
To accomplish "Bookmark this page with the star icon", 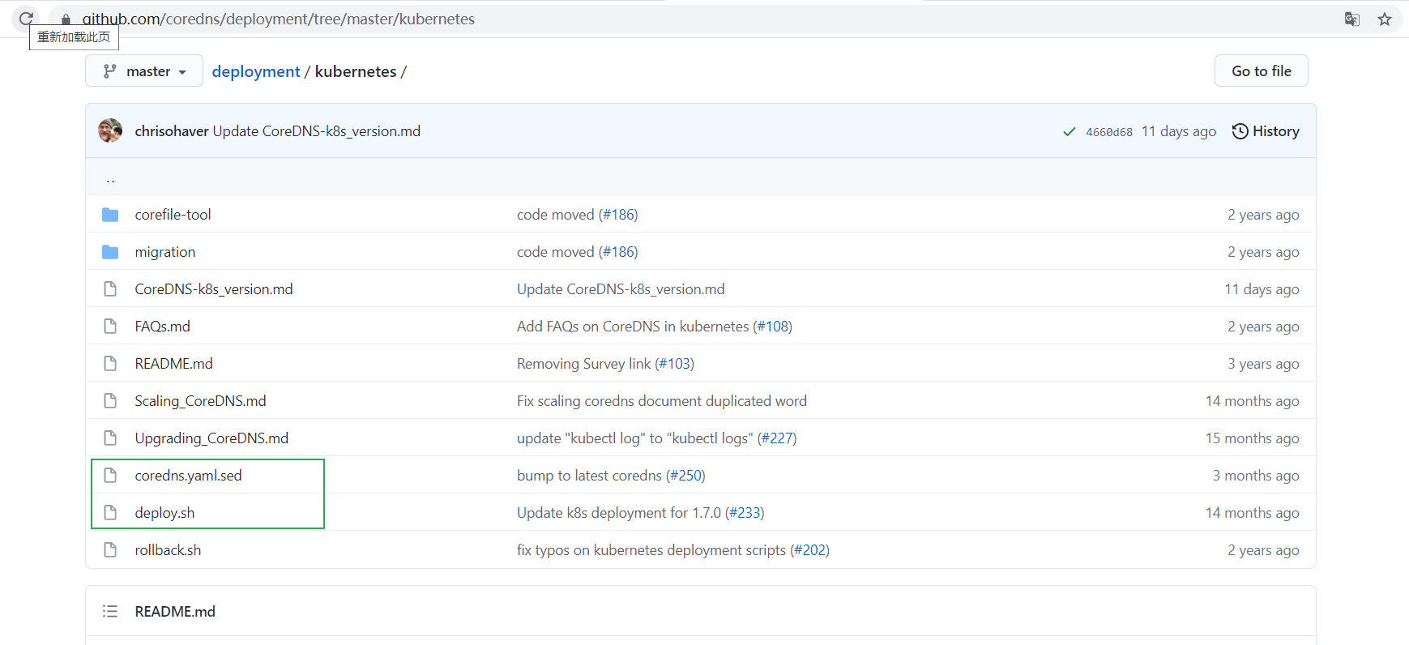I will 1385,19.
